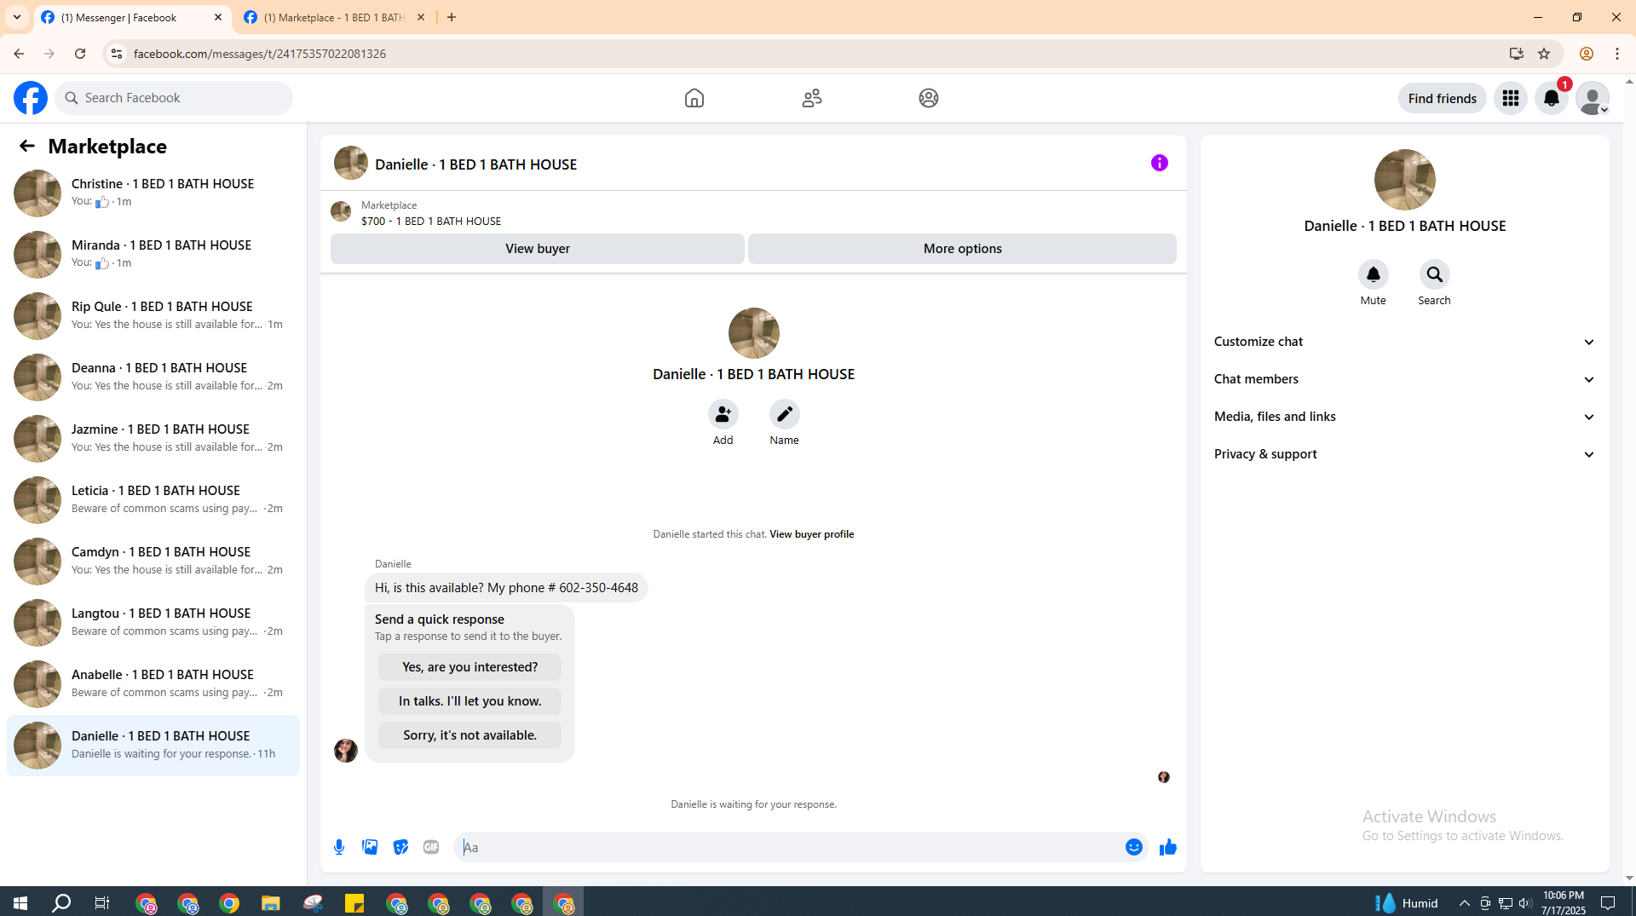
Task: Go back using the Marketplace back arrow
Action: click(x=27, y=146)
